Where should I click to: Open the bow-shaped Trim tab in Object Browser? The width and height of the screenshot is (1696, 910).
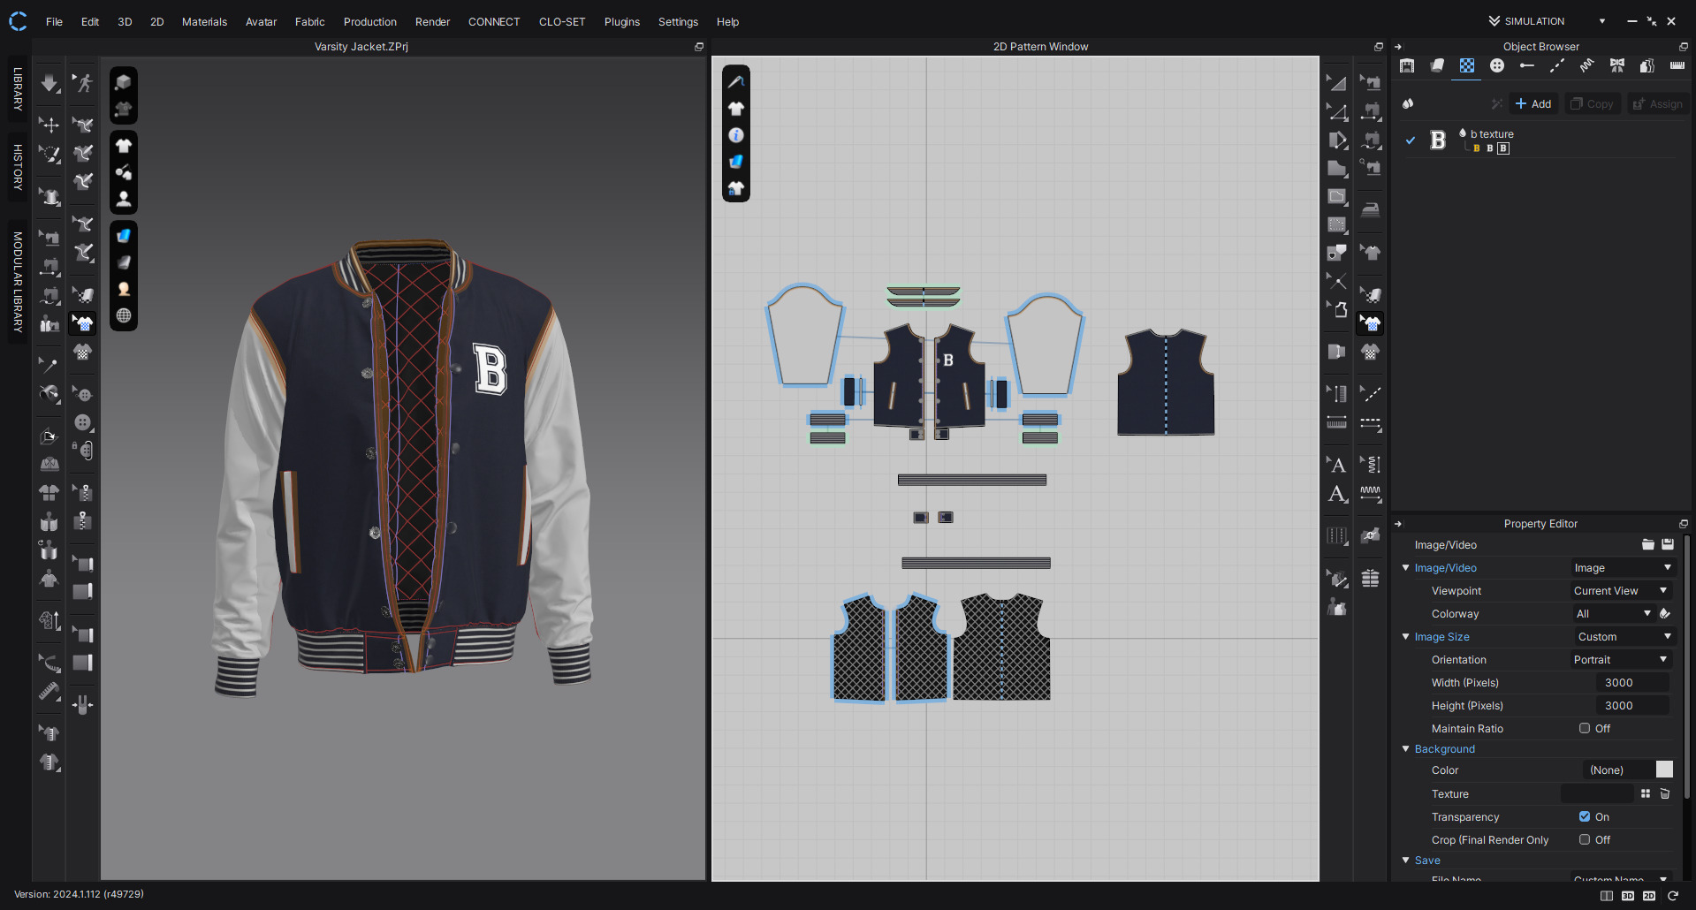point(1617,65)
